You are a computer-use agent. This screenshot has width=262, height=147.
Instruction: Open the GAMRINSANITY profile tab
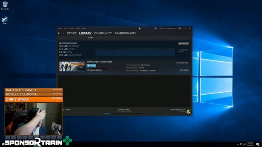click(x=125, y=33)
